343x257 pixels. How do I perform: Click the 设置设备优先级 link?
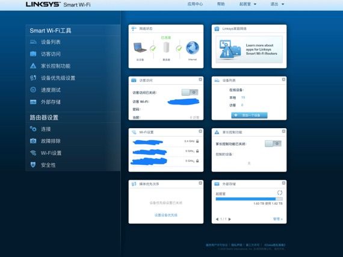coord(166,215)
